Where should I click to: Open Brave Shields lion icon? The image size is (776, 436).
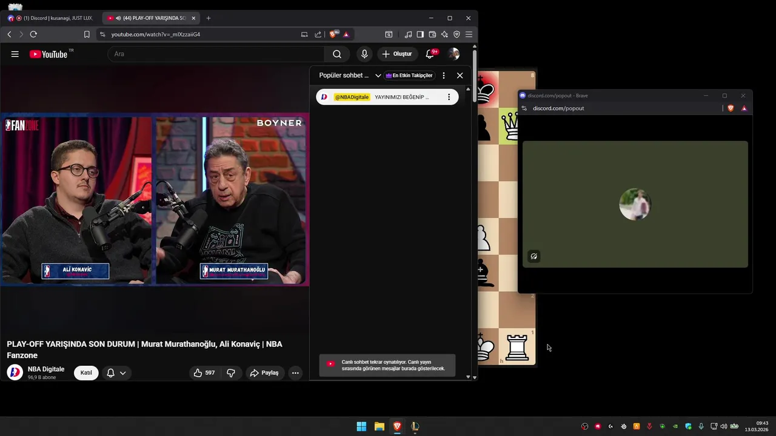[x=333, y=35]
